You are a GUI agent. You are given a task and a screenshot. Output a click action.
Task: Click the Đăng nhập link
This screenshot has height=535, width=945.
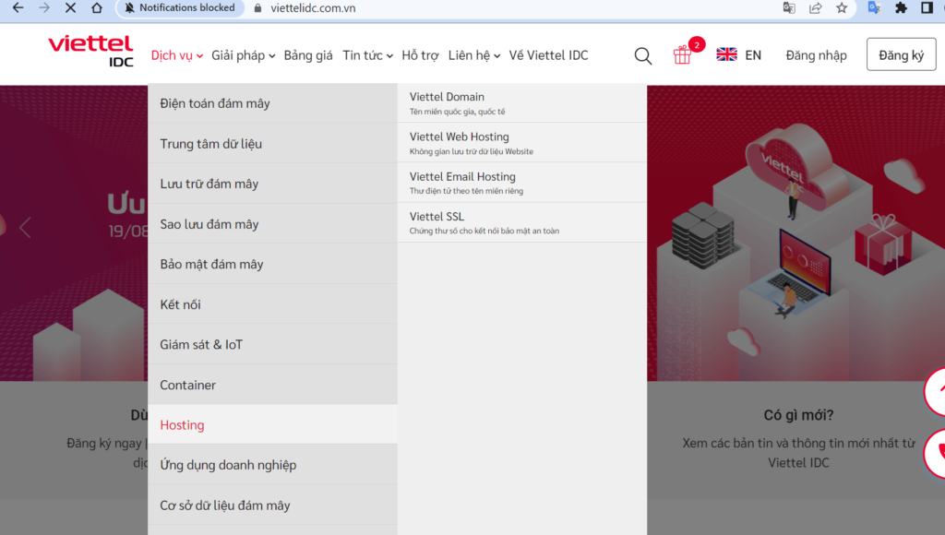click(x=816, y=54)
